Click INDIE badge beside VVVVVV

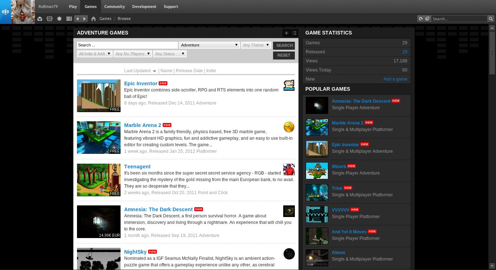pos(355,210)
